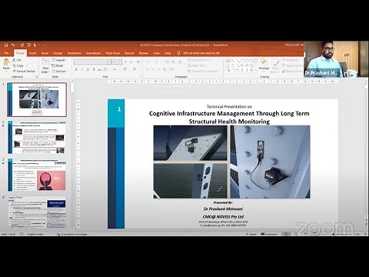The width and height of the screenshot is (369, 277).
Task: Open the Font color control
Action: point(135,69)
